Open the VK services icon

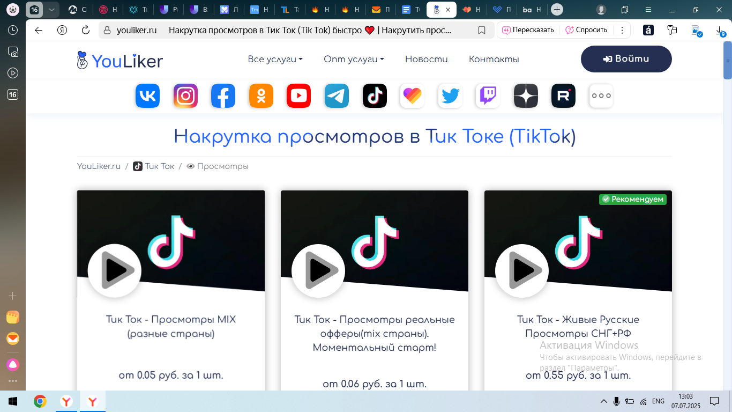pyautogui.click(x=147, y=96)
